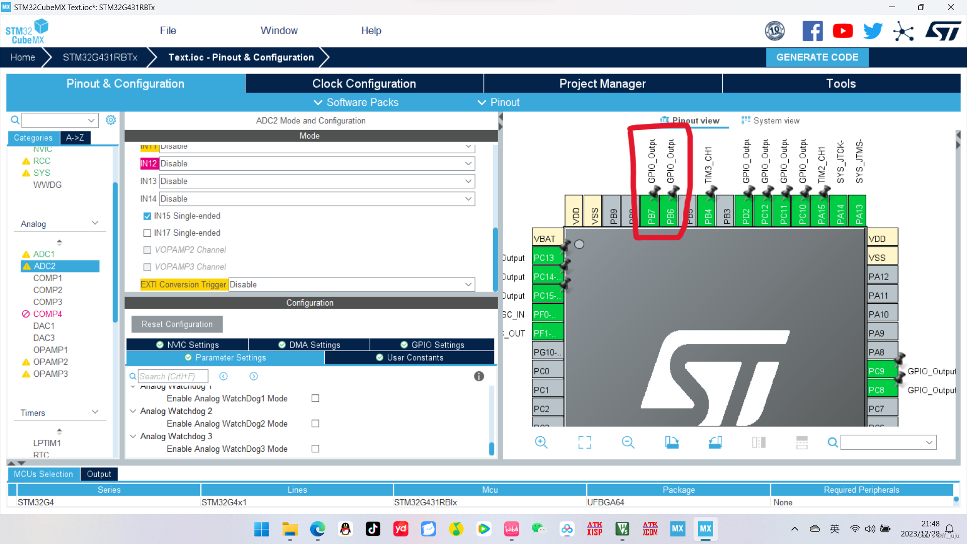This screenshot has height=544, width=967.
Task: Open the ST YouTube channel icon
Action: coord(843,31)
